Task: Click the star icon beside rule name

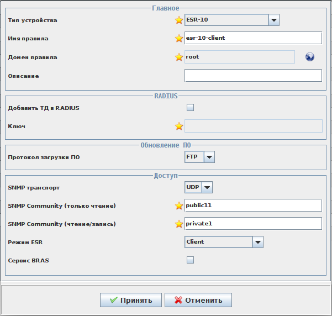Action: (x=179, y=39)
